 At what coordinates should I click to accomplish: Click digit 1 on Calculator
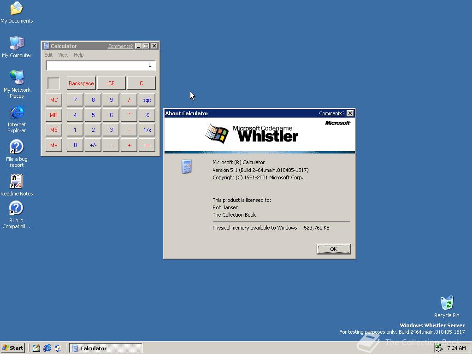[75, 130]
